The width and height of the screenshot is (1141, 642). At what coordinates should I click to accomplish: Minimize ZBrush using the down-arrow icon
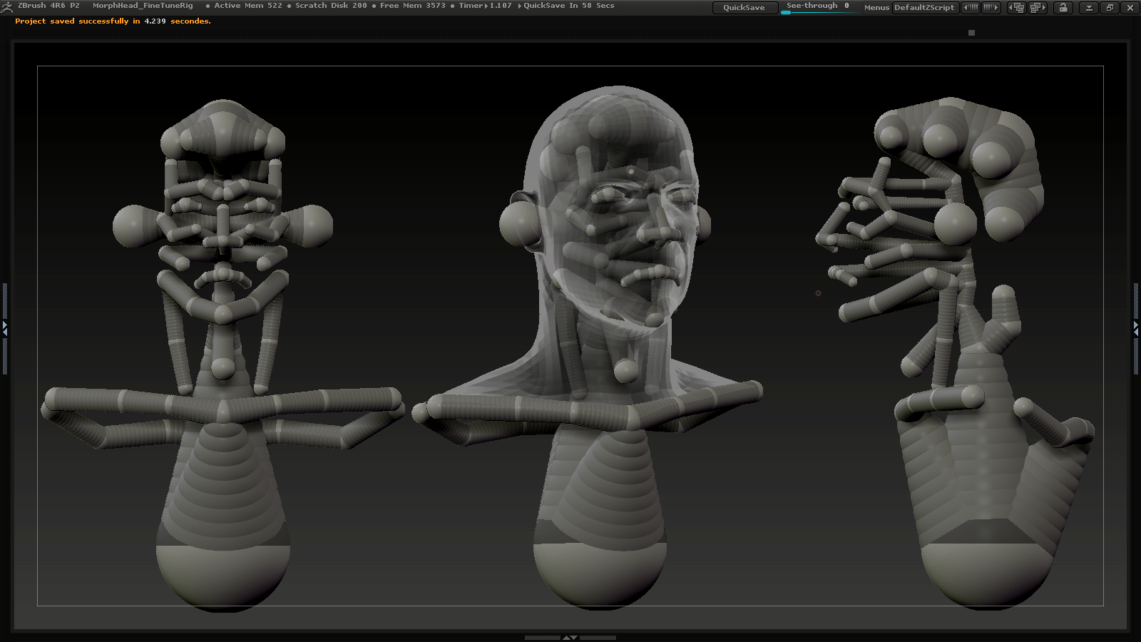point(1090,8)
